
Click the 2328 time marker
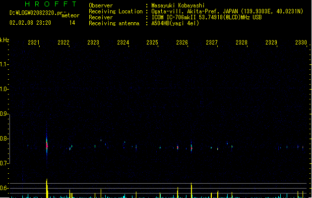242,43
